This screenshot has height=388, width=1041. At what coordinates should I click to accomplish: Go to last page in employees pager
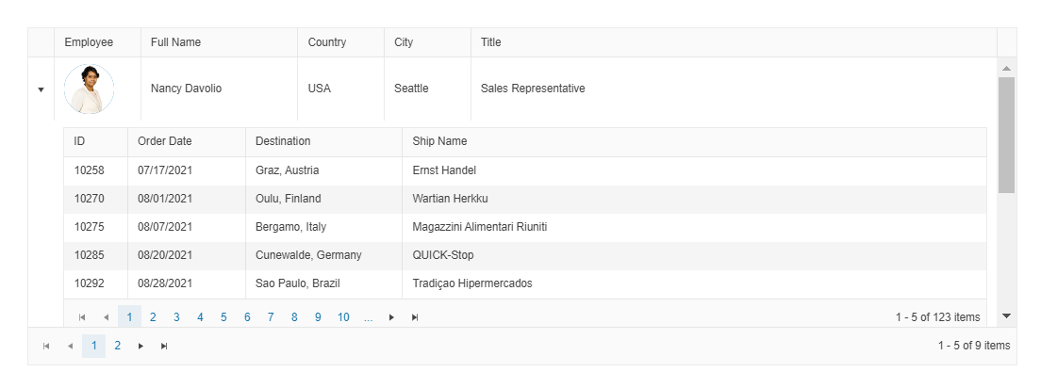click(x=164, y=347)
